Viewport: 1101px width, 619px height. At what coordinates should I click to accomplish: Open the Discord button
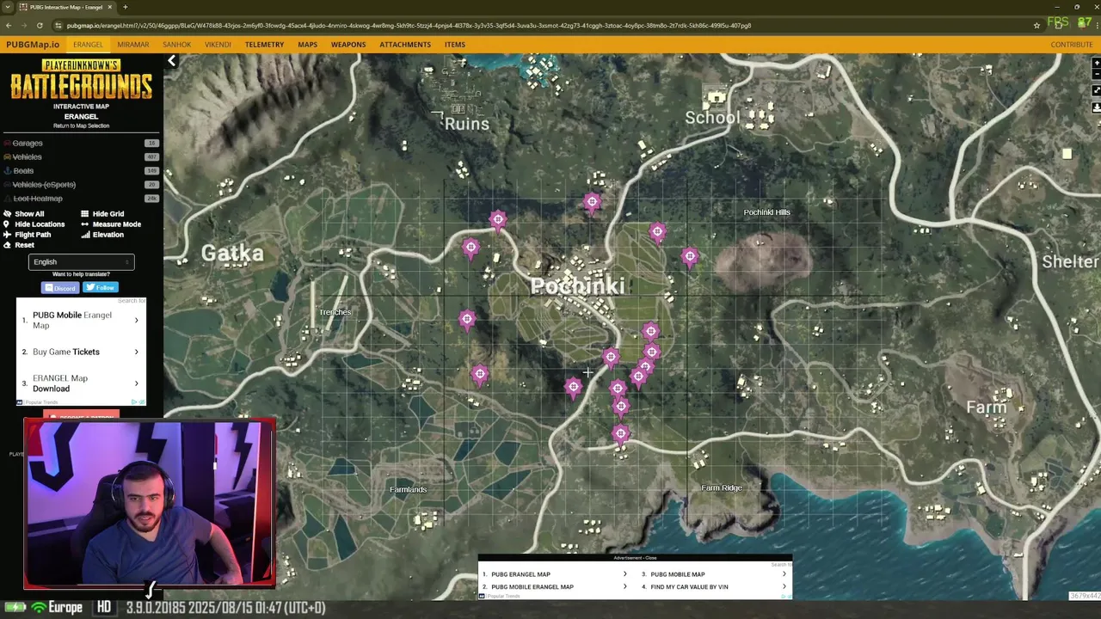point(60,288)
